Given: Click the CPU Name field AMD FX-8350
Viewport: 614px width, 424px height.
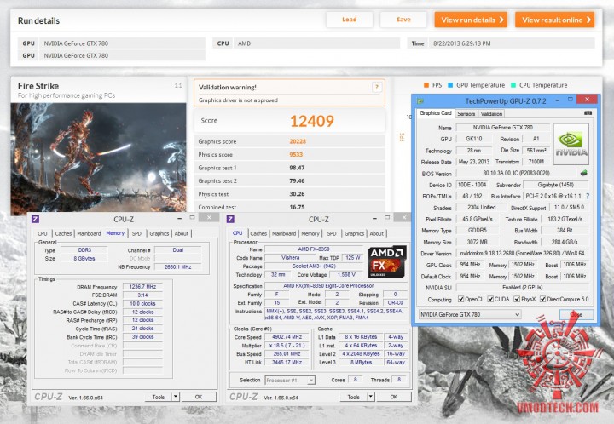Looking at the screenshot, I should coord(314,249).
